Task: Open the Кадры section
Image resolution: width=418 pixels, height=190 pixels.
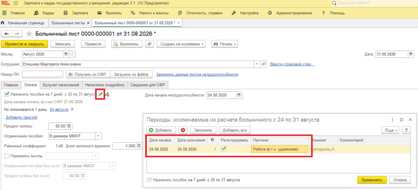Action: point(44,13)
